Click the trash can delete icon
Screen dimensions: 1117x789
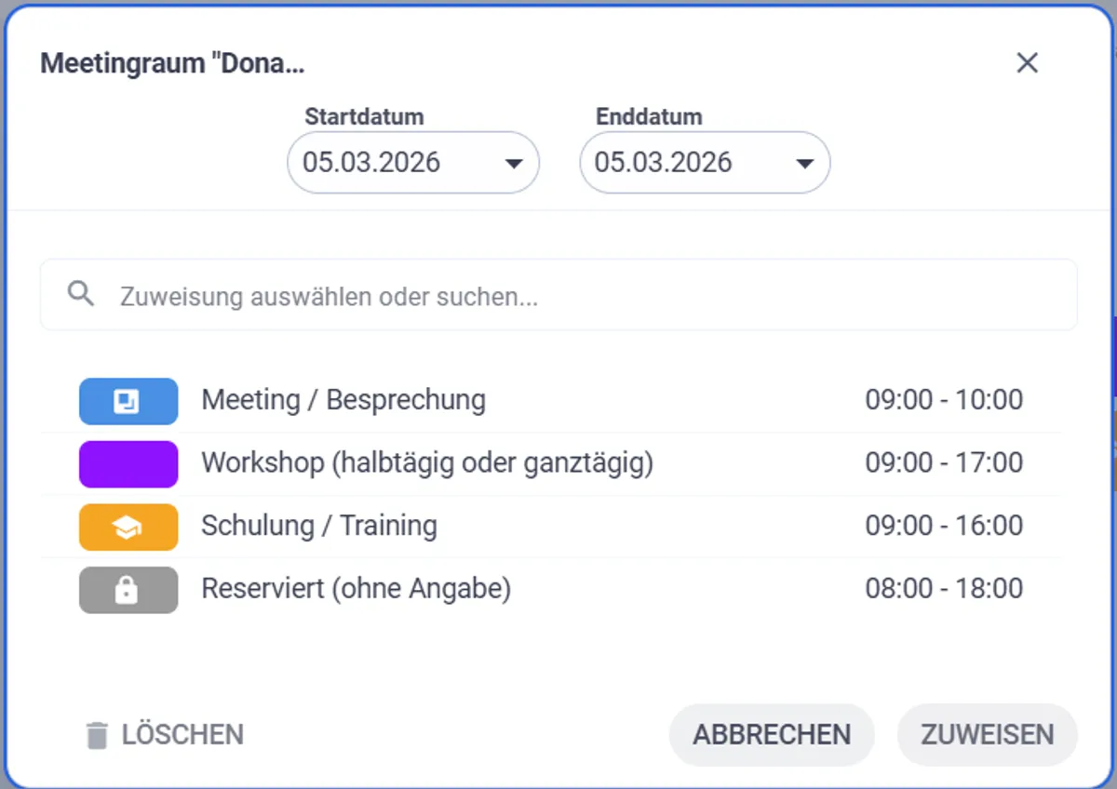coord(97,735)
